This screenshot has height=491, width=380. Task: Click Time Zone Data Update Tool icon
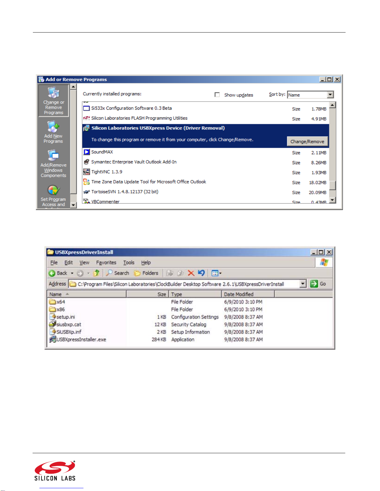[x=87, y=182]
